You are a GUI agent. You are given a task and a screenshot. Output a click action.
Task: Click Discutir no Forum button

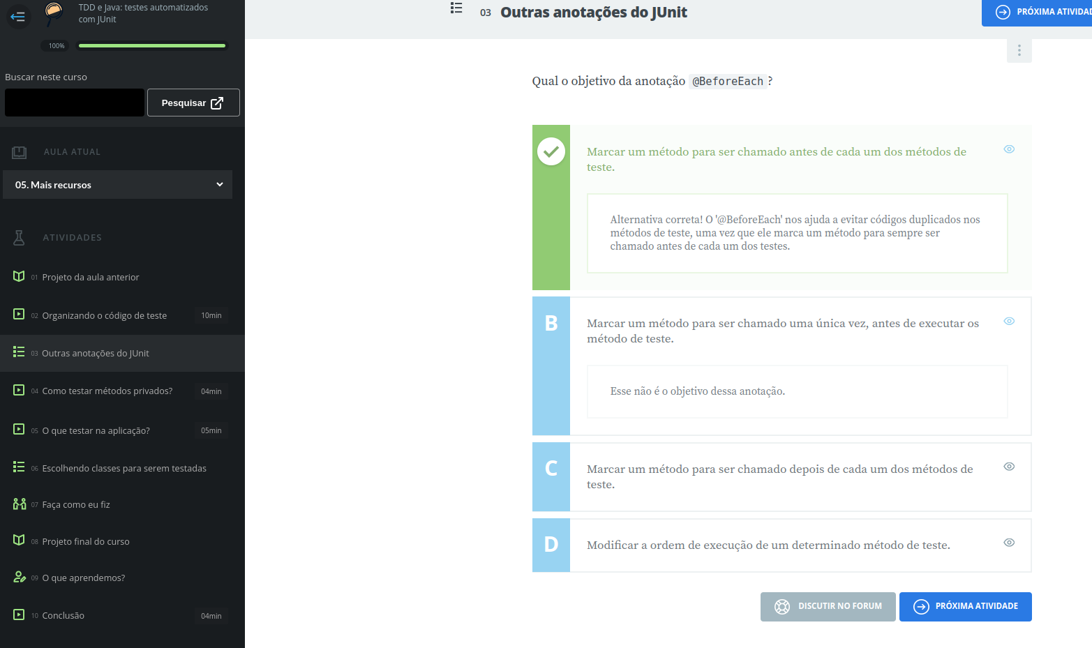click(x=828, y=607)
